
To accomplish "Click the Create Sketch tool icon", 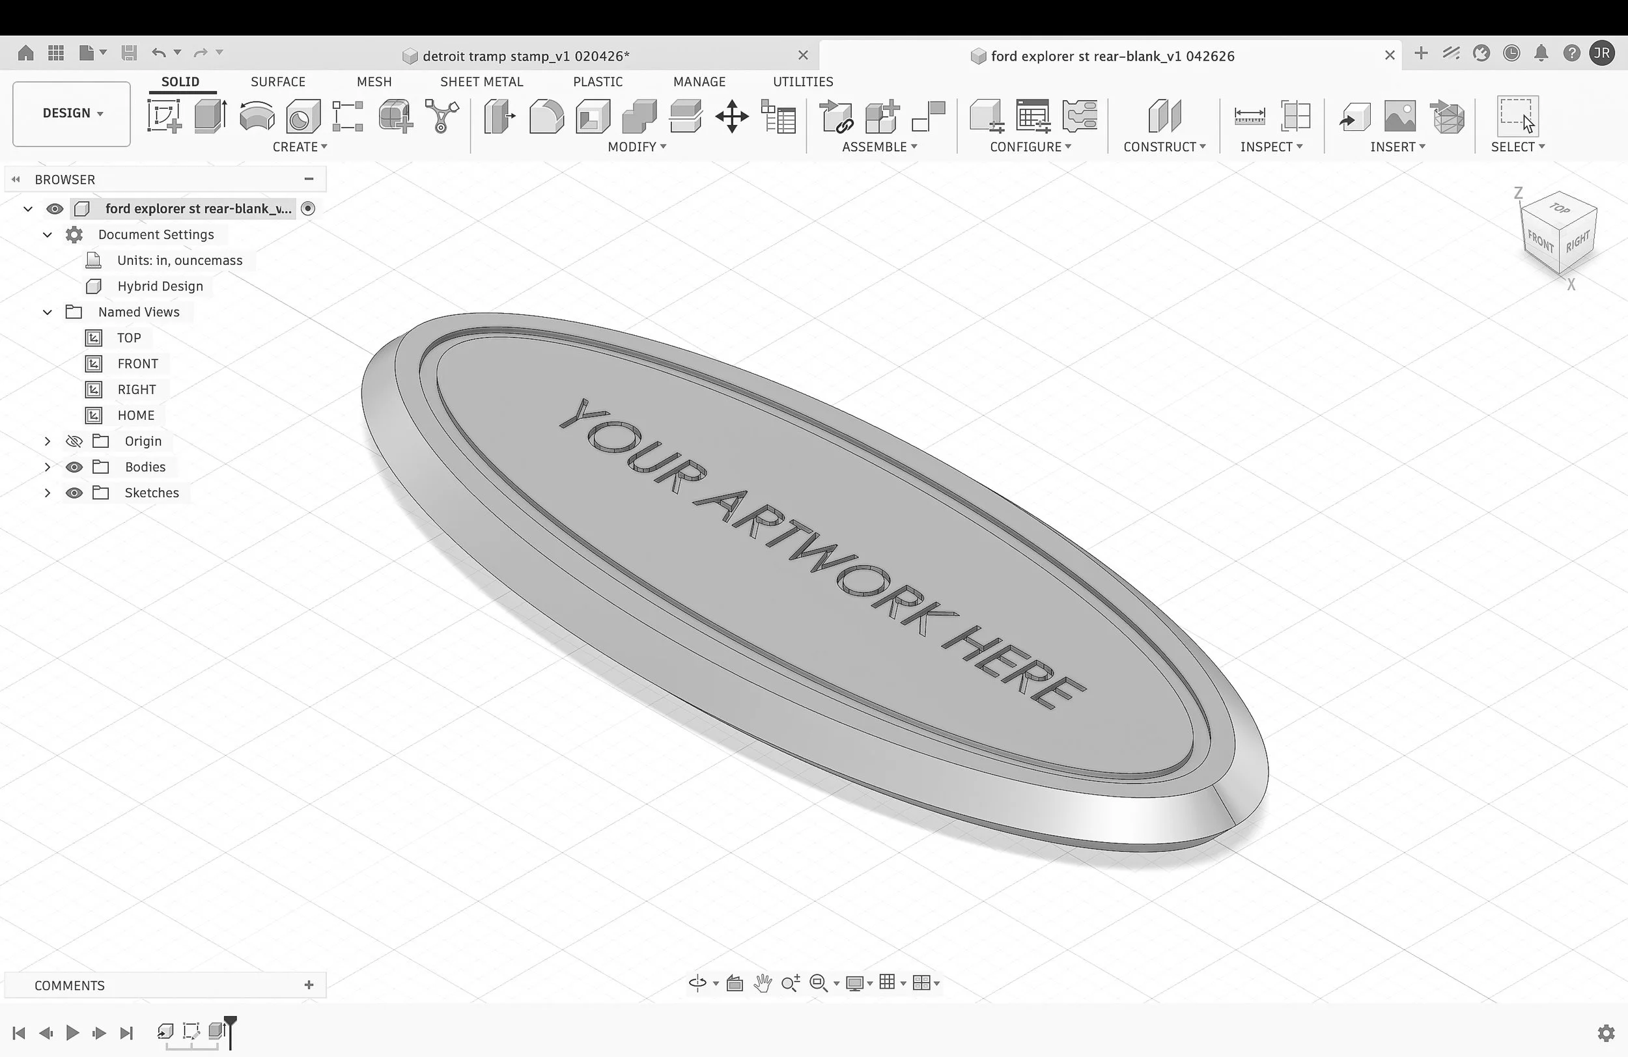I will tap(164, 116).
